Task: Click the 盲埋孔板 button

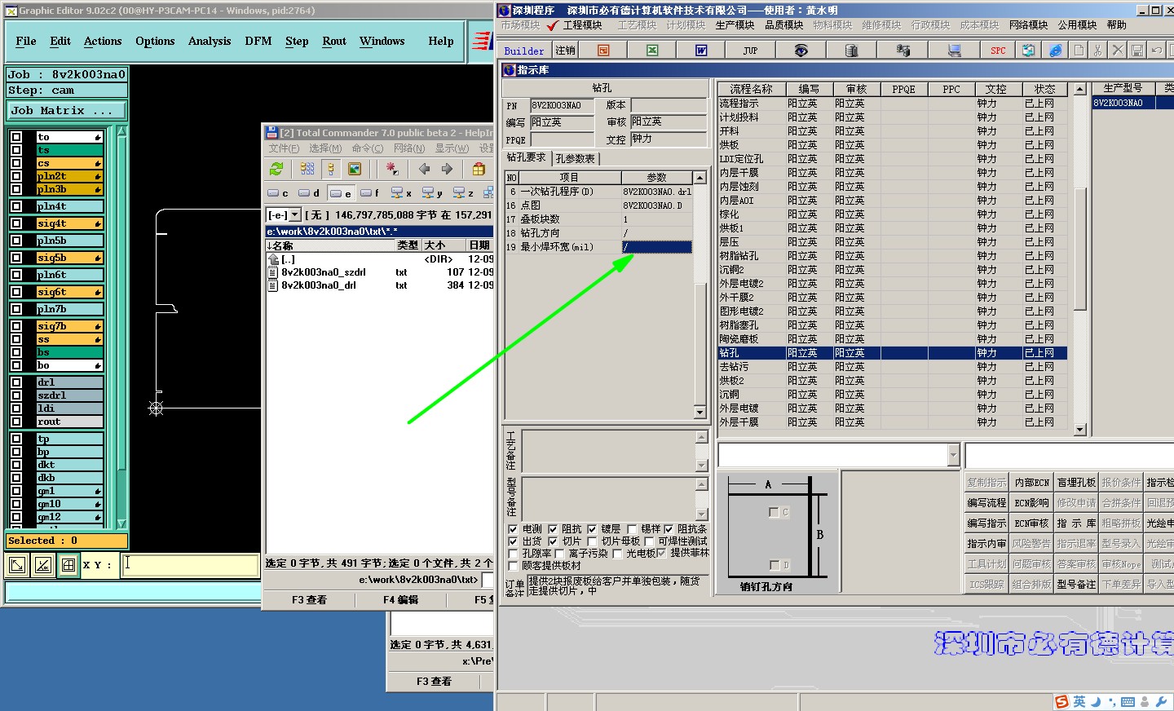Action: point(1076,483)
